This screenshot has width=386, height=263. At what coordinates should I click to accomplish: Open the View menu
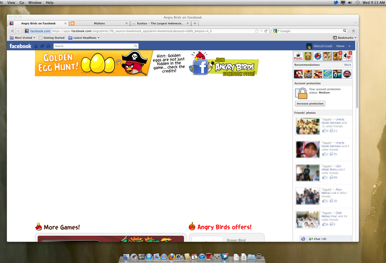click(x=11, y=3)
